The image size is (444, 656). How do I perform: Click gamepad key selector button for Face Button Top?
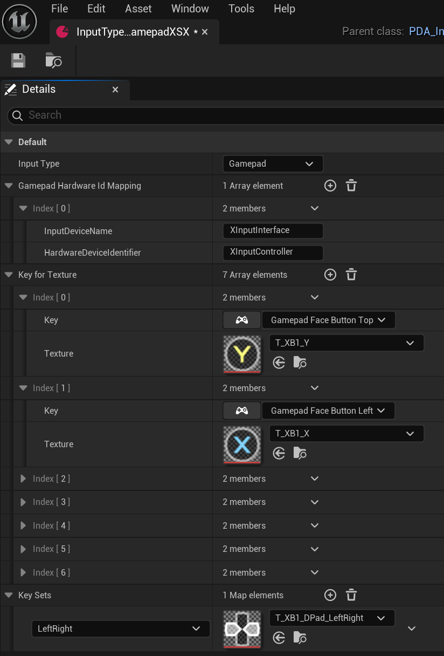coord(241,320)
